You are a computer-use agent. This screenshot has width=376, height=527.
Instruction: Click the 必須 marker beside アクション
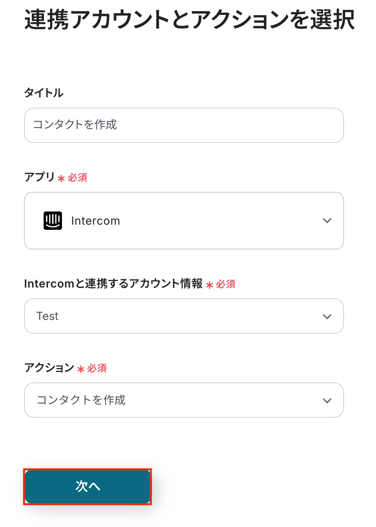(97, 368)
